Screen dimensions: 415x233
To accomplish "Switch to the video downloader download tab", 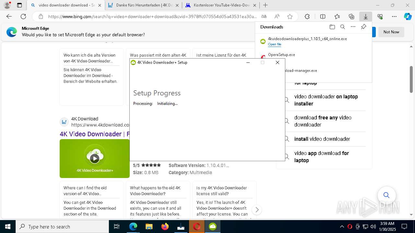I will pos(65,5).
